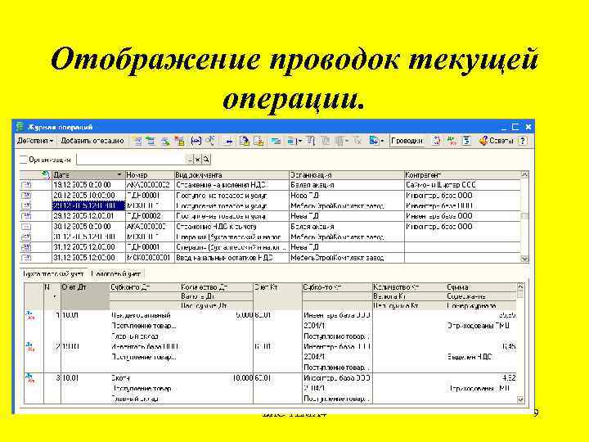Image resolution: width=589 pixels, height=442 pixels.
Task: Click the Refresh list icon after Проводки
Action: (436, 141)
